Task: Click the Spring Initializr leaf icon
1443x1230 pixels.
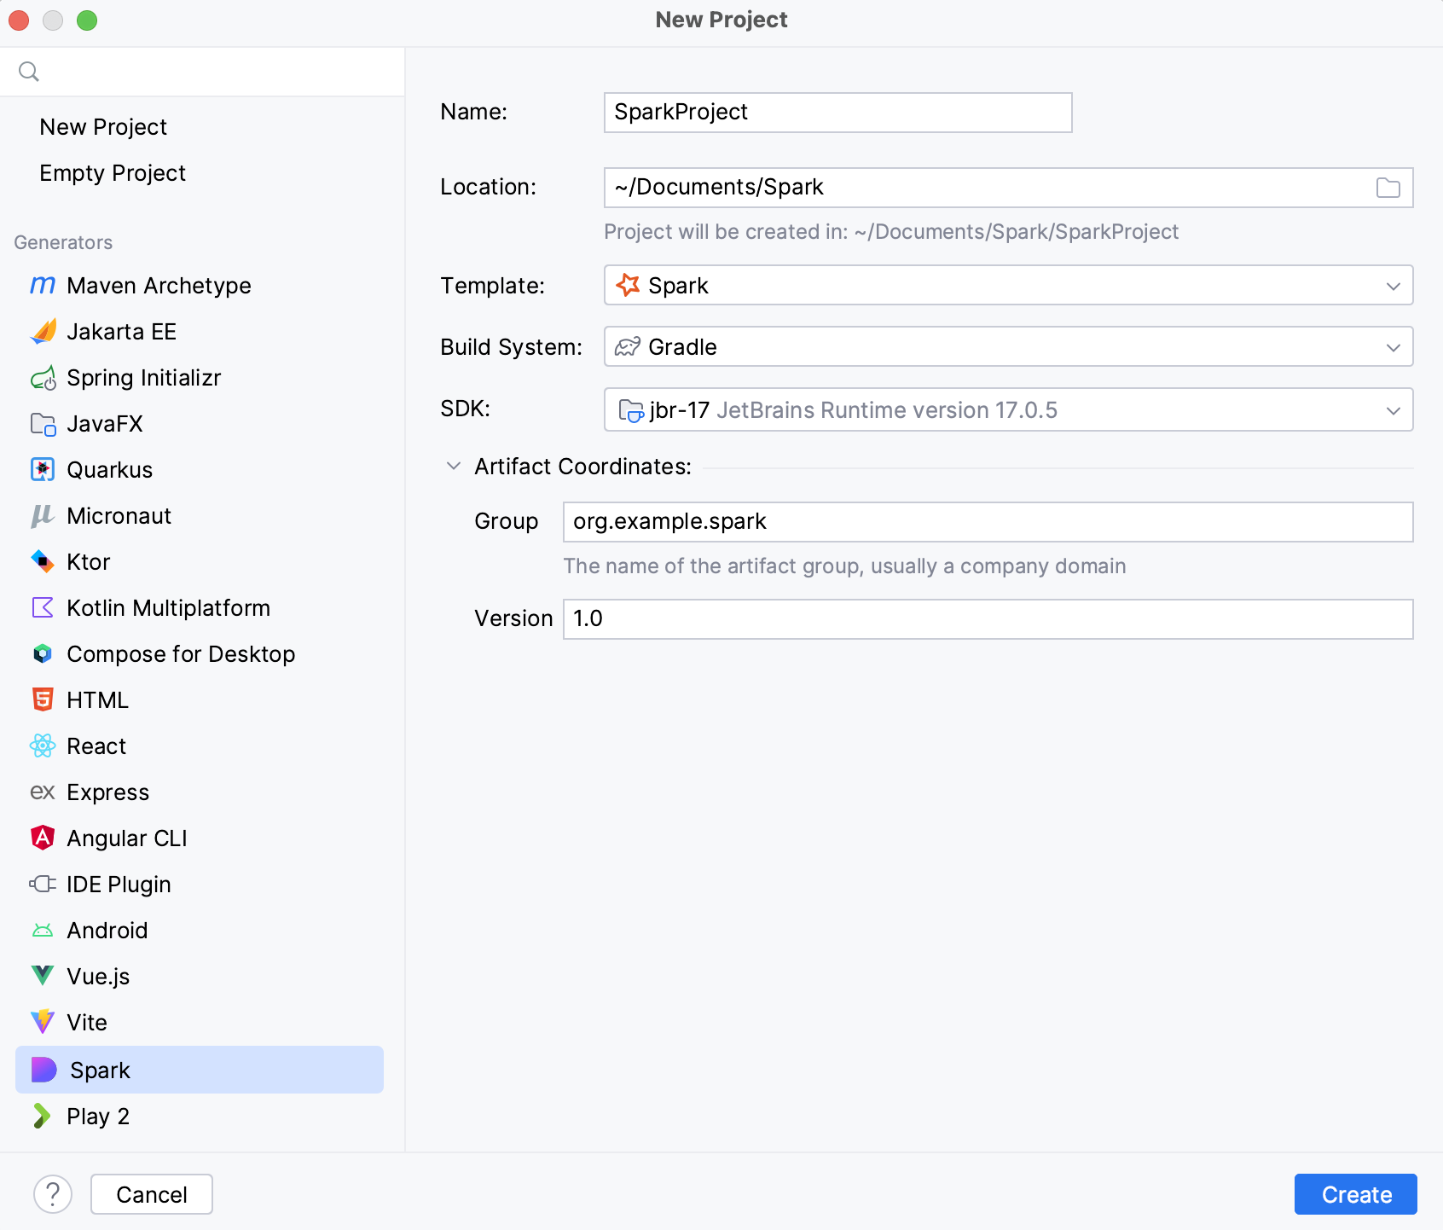Action: pyautogui.click(x=43, y=378)
